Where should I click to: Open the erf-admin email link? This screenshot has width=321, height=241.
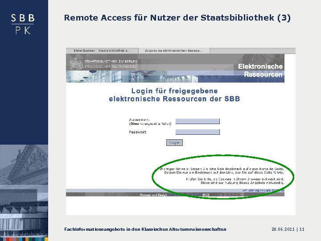263,191
